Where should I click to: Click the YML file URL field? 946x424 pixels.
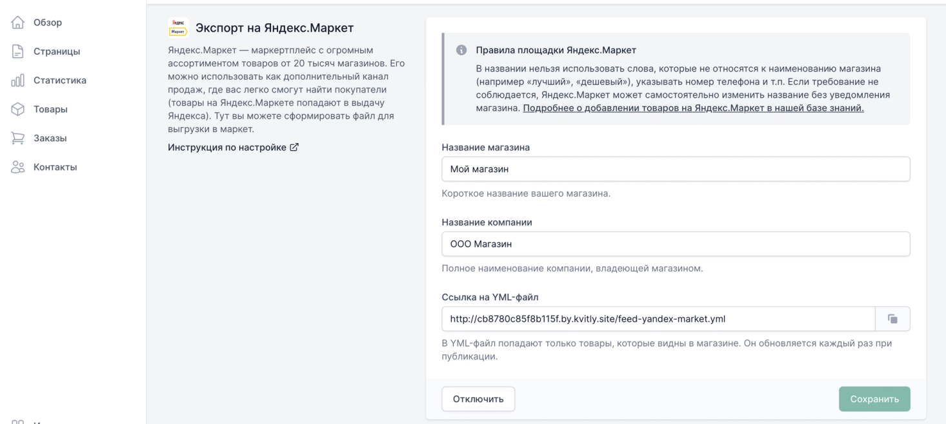658,319
